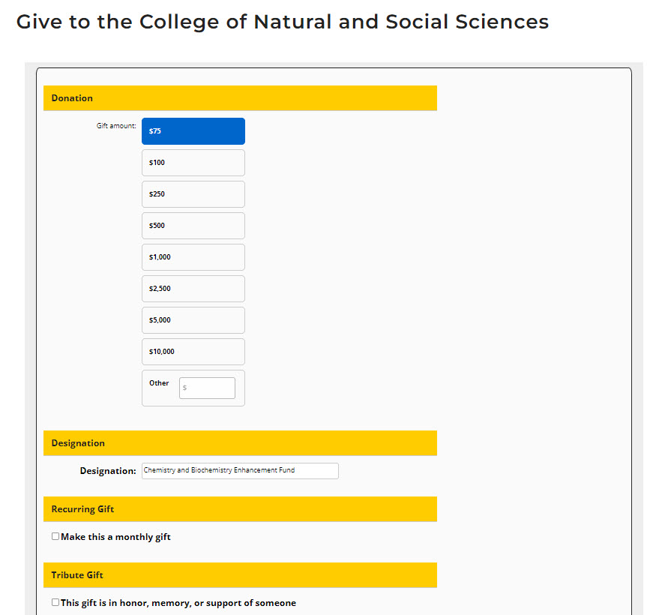
Task: Check the honor, memory, or support checkbox
Action: click(55, 602)
